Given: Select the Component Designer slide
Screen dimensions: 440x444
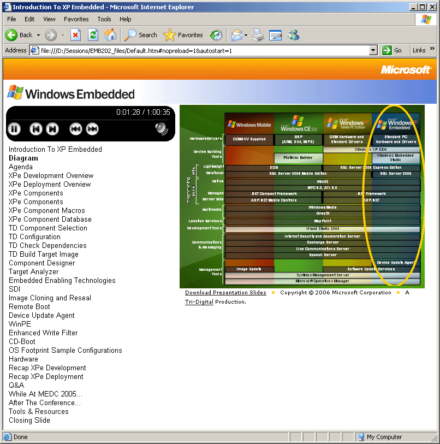Looking at the screenshot, I should tap(42, 263).
